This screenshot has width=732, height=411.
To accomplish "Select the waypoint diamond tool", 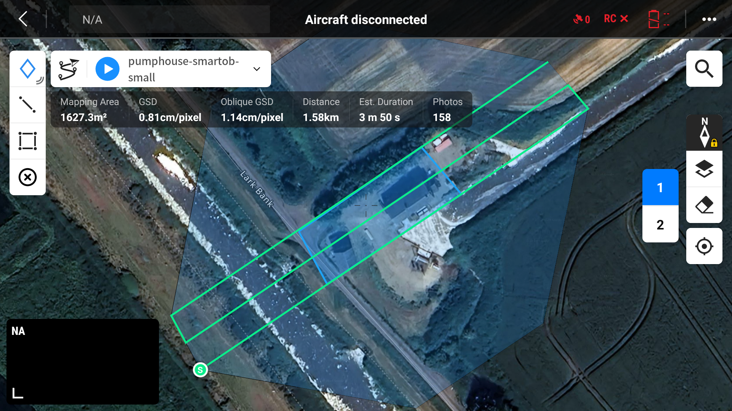I will [27, 69].
